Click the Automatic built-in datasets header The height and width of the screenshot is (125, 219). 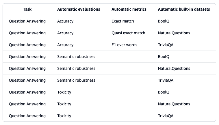click(184, 9)
